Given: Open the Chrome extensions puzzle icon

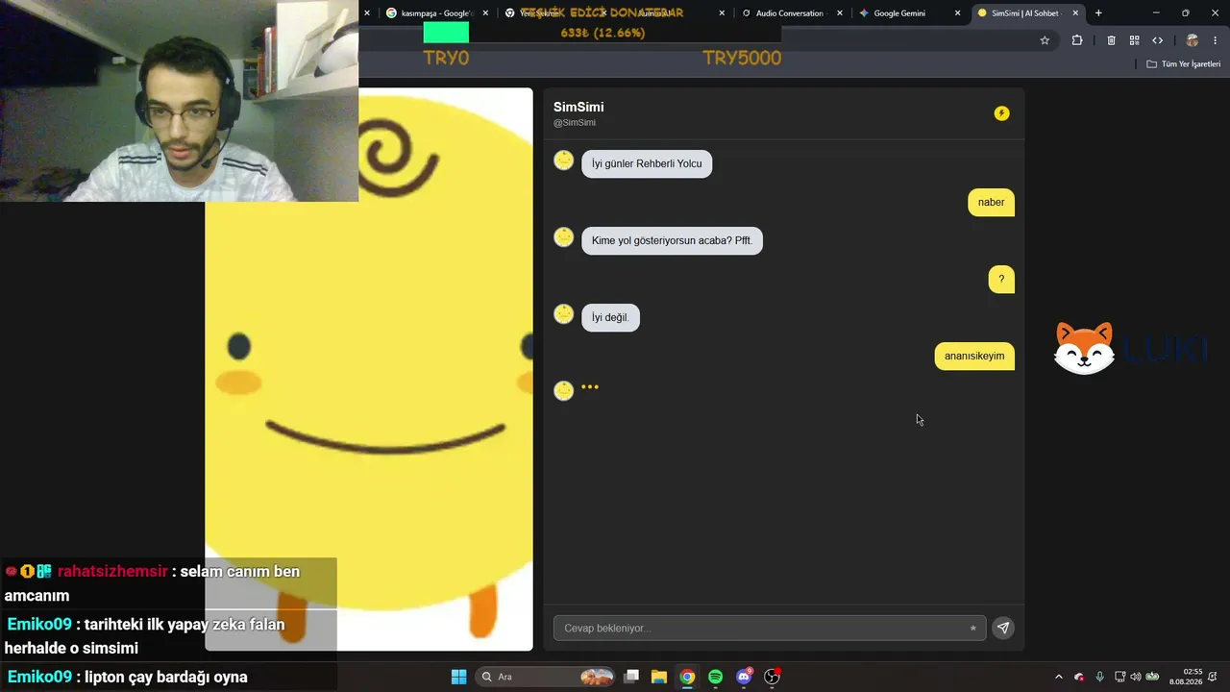Looking at the screenshot, I should pos(1076,40).
